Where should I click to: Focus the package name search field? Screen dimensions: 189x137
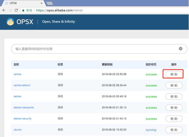(x=99, y=49)
